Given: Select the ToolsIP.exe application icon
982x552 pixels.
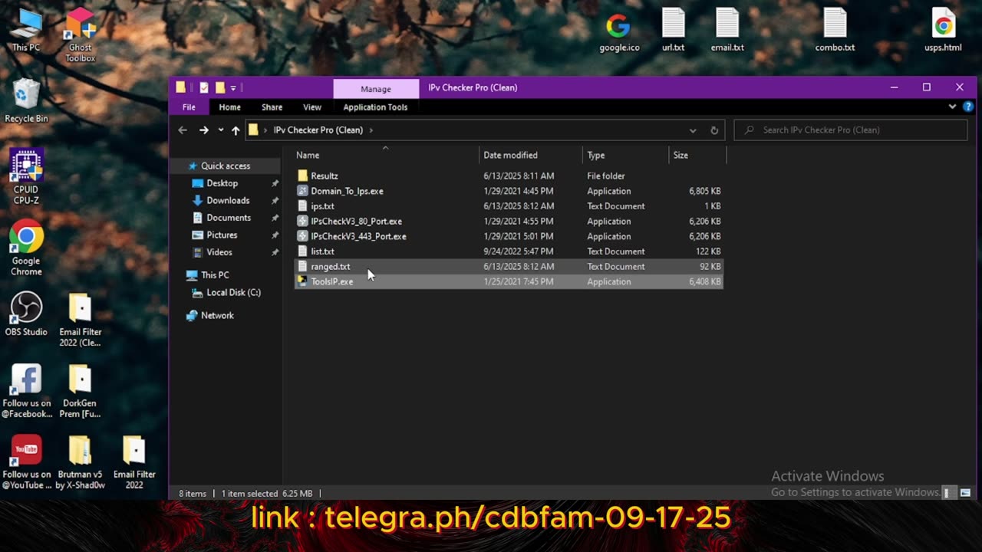Looking at the screenshot, I should [x=302, y=281].
